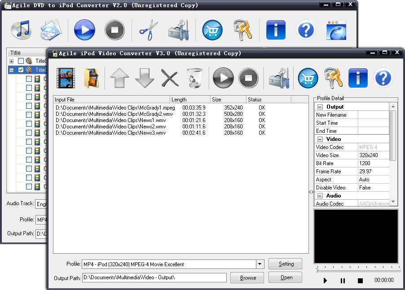Play the preview video
Viewport: 405px width, 290px height.
pyautogui.click(x=325, y=281)
